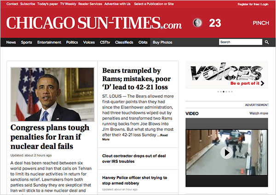Click the Contact link
Image resolution: width=276 pixels, height=195 pixels.
coord(12,4)
